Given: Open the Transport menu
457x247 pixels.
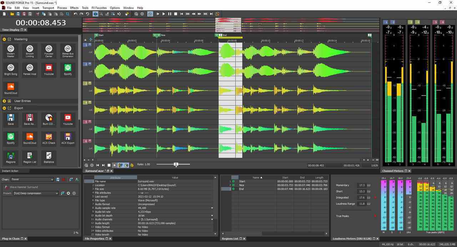Looking at the screenshot, I should (x=48, y=8).
